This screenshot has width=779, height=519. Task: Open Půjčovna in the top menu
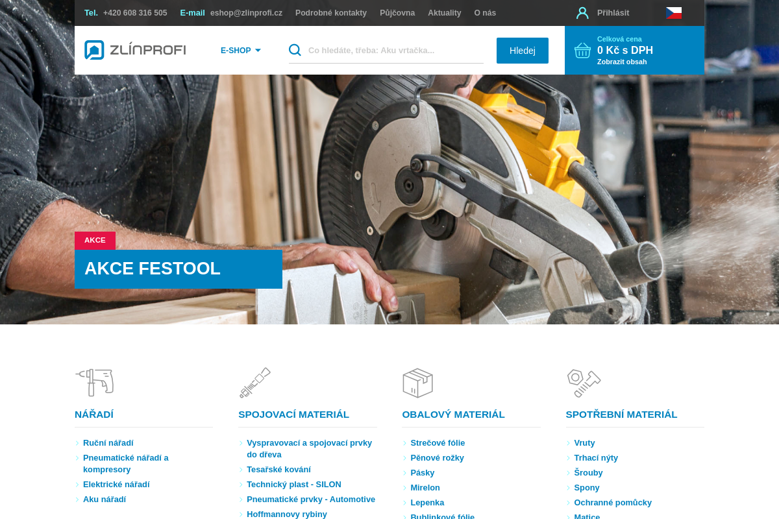pos(397,13)
